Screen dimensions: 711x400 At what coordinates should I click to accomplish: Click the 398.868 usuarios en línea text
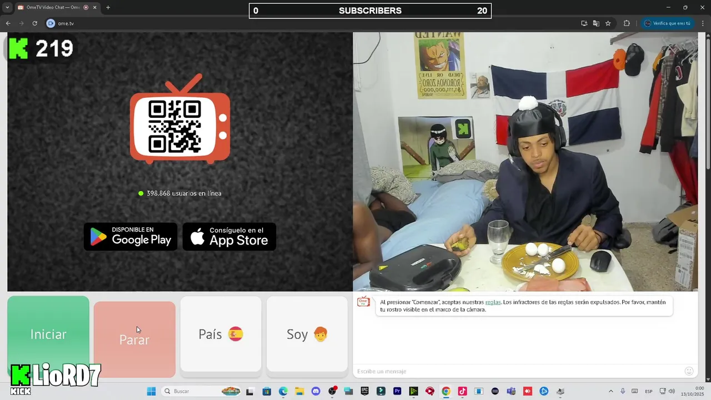coord(184,193)
